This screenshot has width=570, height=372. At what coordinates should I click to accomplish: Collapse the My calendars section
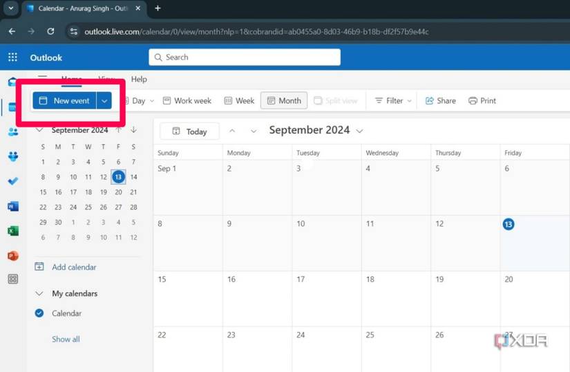click(x=39, y=293)
